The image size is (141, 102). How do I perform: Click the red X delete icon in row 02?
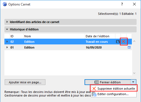pos(124,41)
